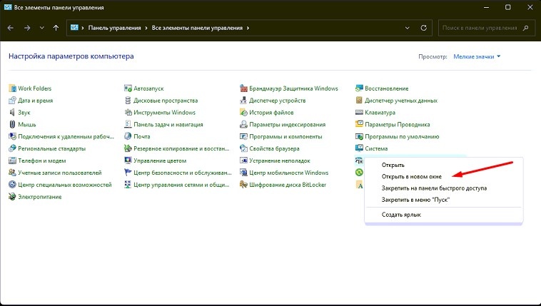This screenshot has height=306, width=541.
Task: Go forward with the forward arrow
Action: coord(27,28)
